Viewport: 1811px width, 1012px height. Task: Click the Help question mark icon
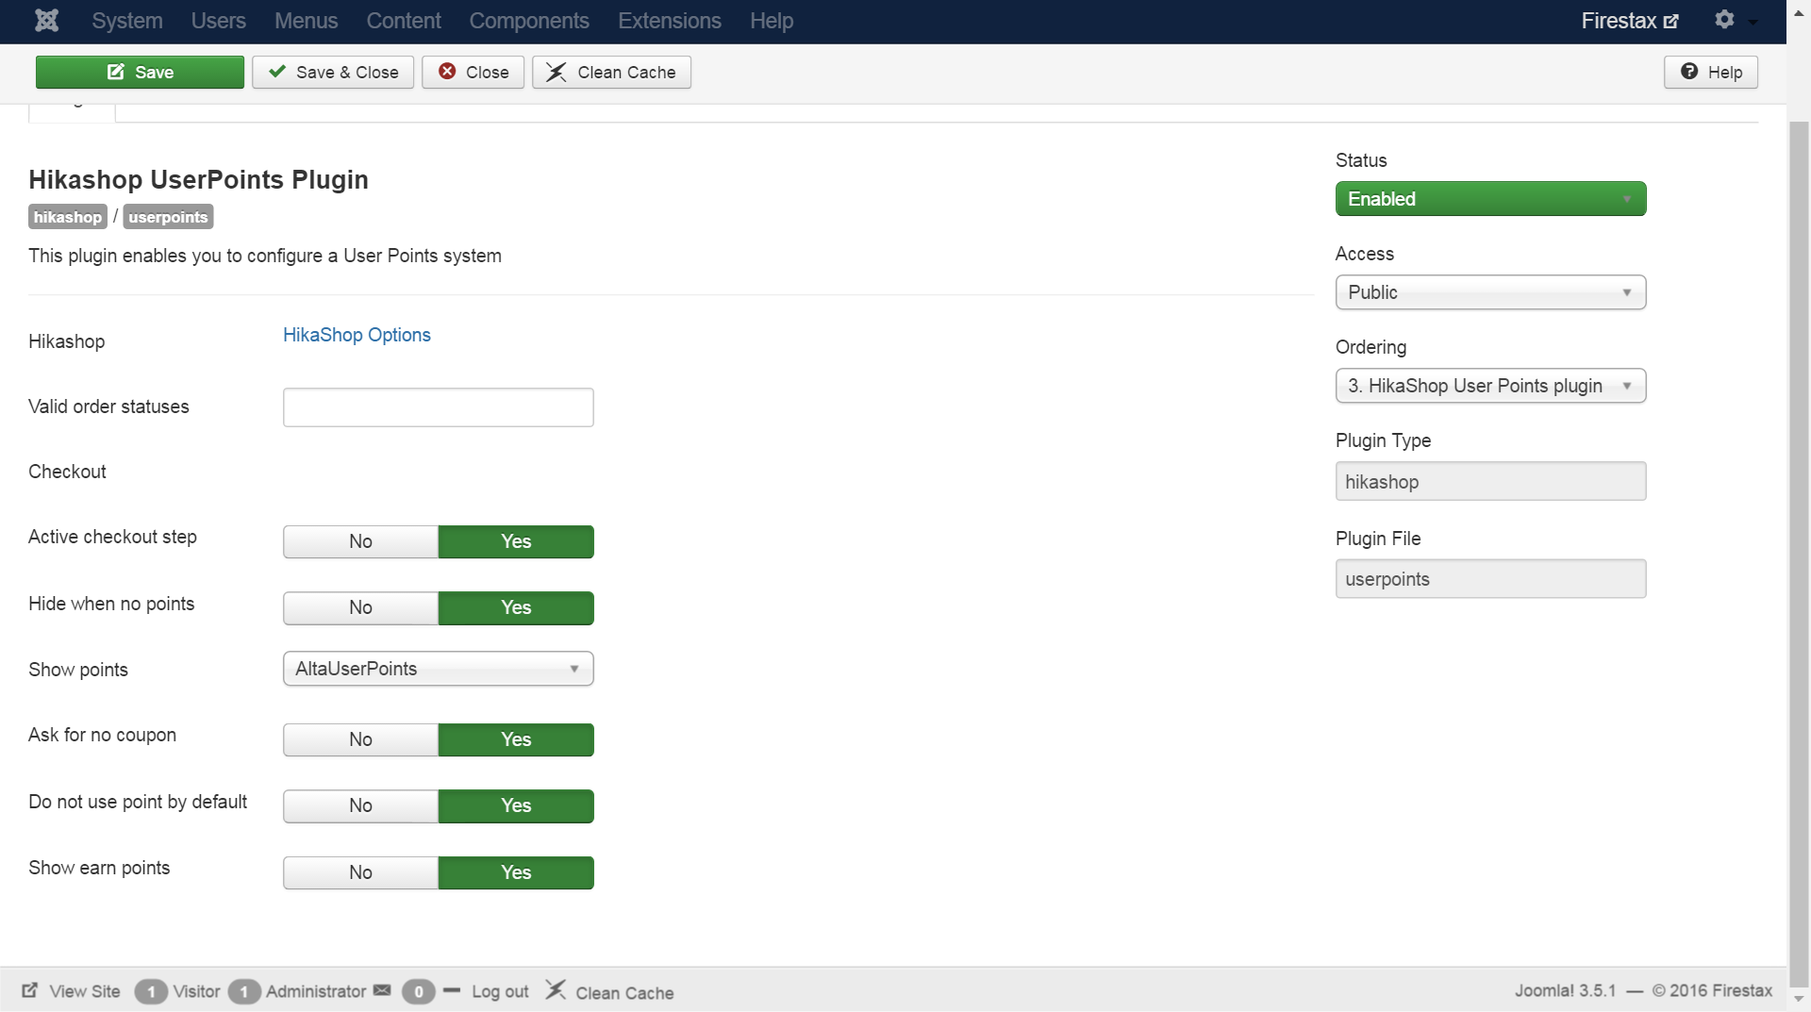(1689, 72)
